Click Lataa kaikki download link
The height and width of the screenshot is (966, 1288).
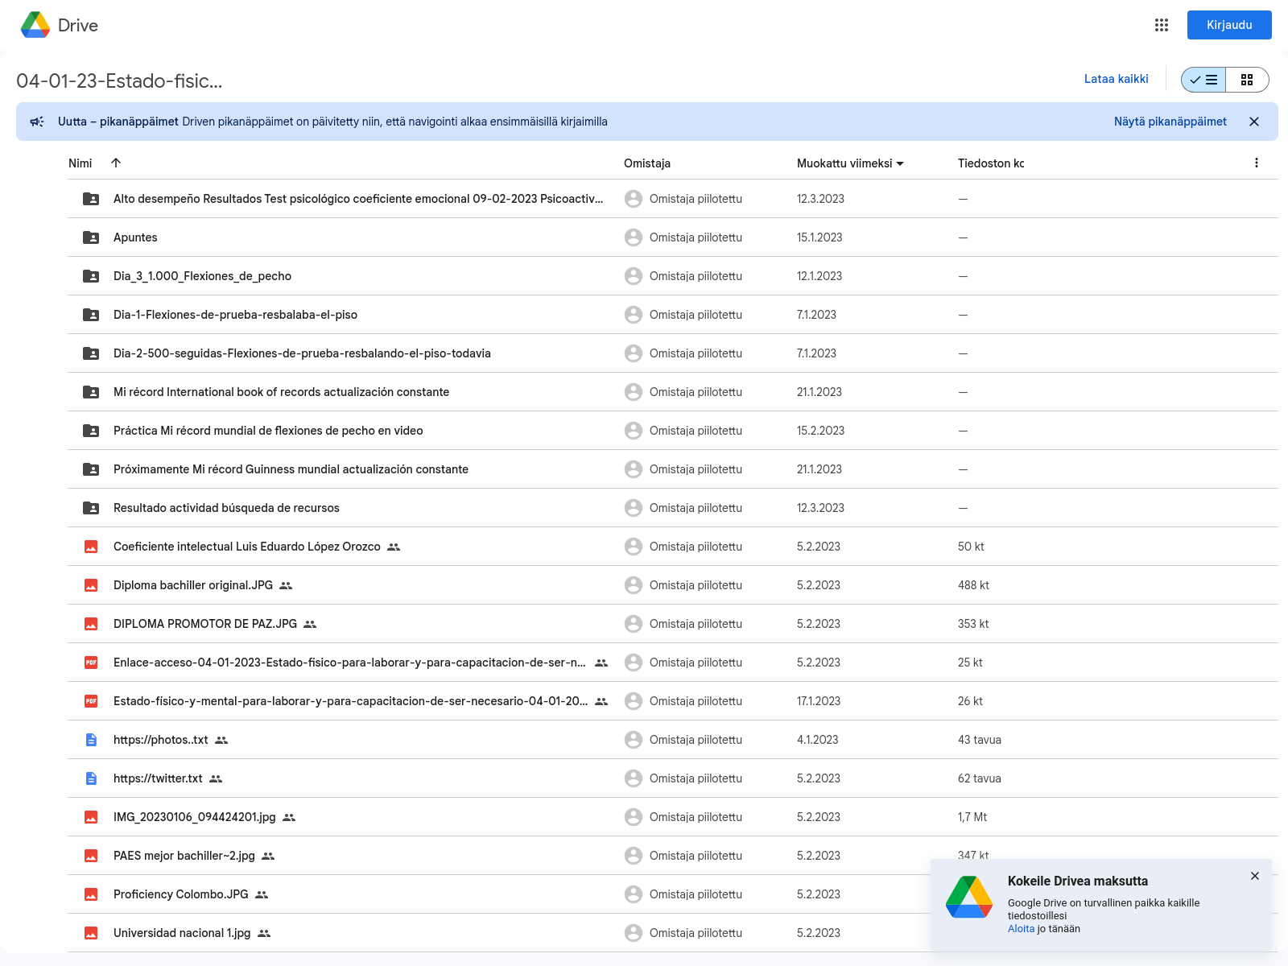(1116, 79)
